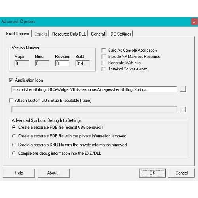
Task: Click the Revision version number field
Action: [63, 63]
